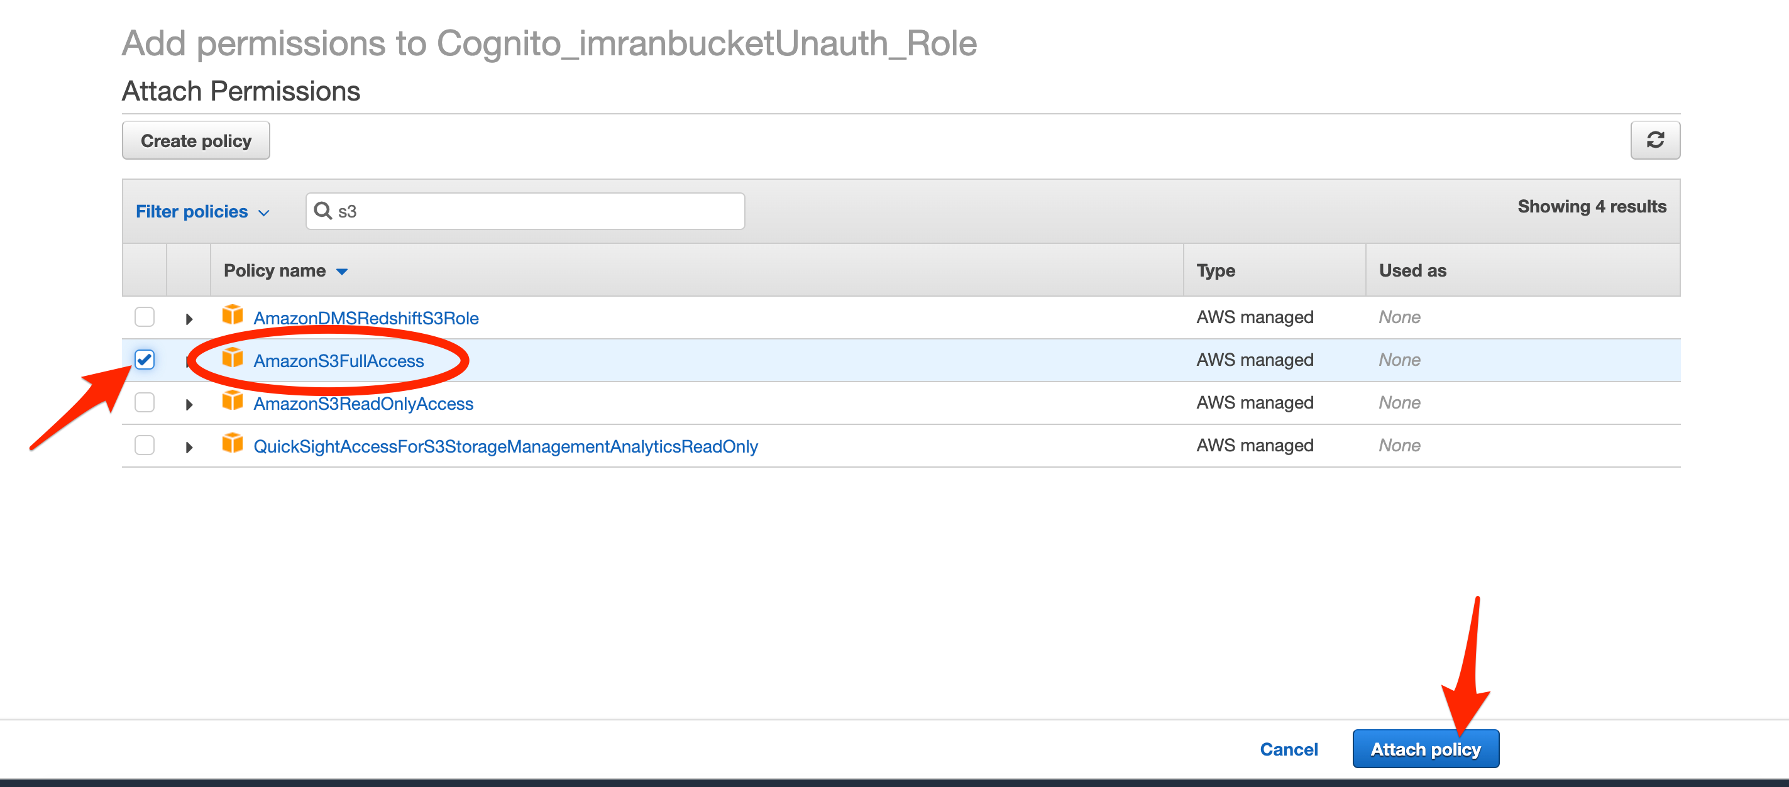Screen dimensions: 1789x787
Task: Expand the AmazonS3ReadOnlyAccess policy details
Action: (189, 404)
